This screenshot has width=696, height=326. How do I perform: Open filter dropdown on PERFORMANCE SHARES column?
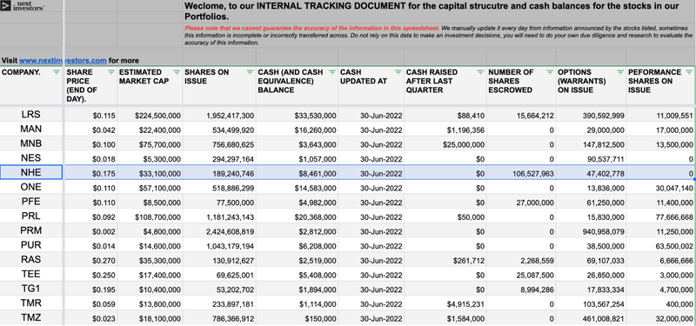click(x=689, y=72)
